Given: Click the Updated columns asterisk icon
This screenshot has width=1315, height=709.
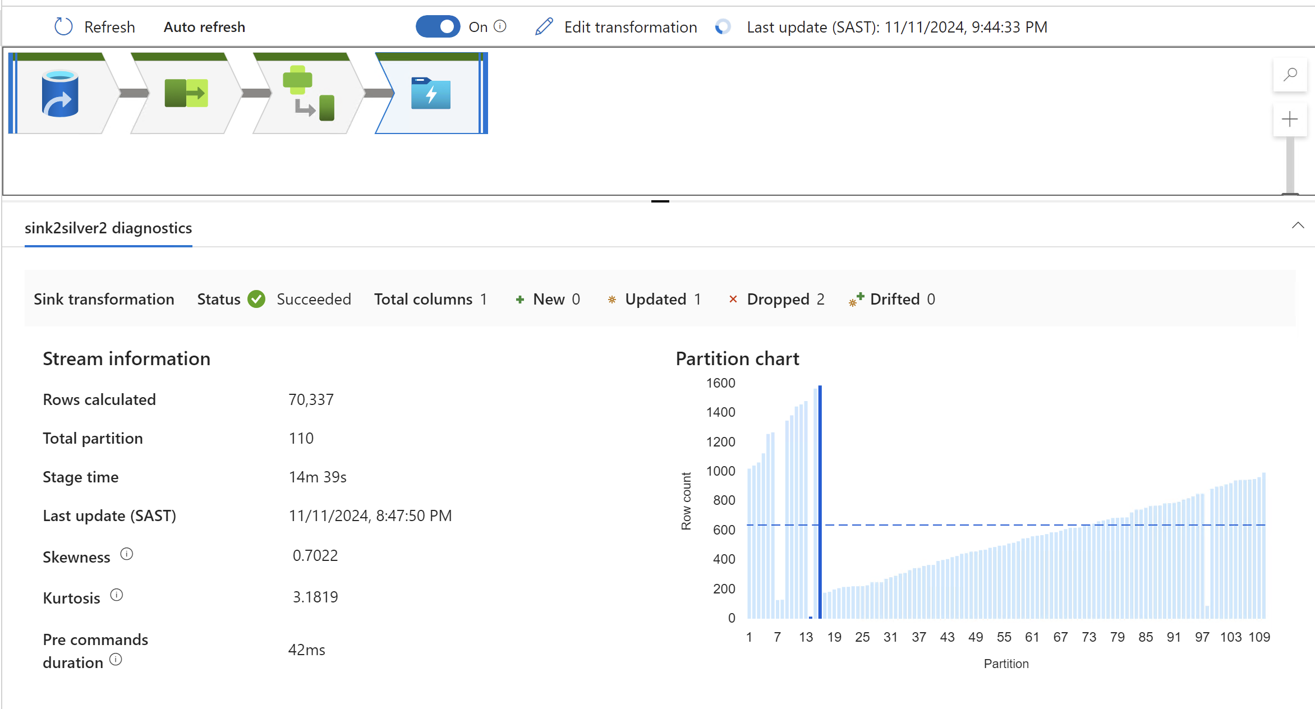Looking at the screenshot, I should [612, 300].
